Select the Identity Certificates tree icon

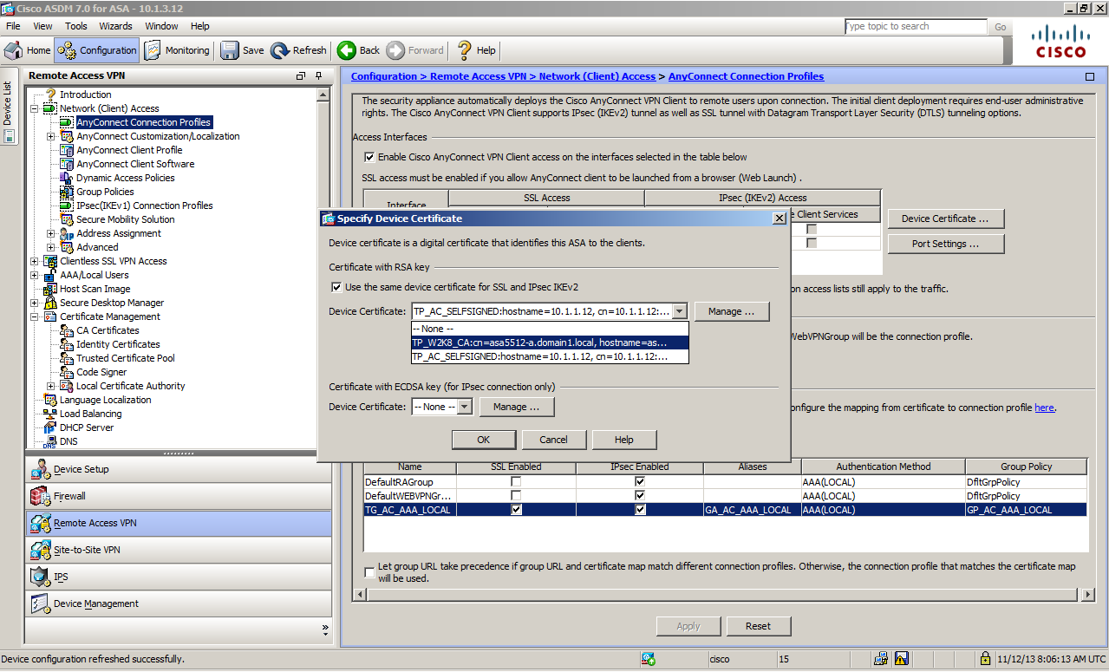point(67,344)
